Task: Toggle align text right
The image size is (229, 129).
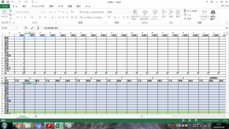Action: 67,17
